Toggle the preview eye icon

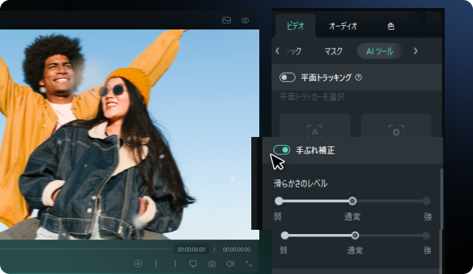point(245,20)
